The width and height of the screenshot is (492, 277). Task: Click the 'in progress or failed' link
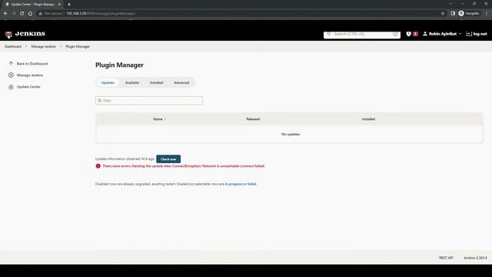[241, 184]
